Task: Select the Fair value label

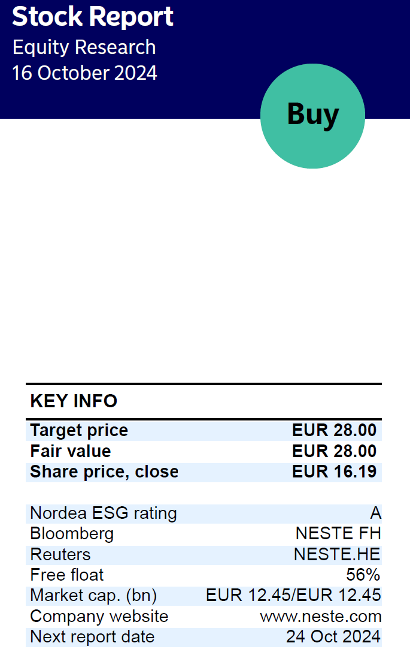Action: (71, 451)
